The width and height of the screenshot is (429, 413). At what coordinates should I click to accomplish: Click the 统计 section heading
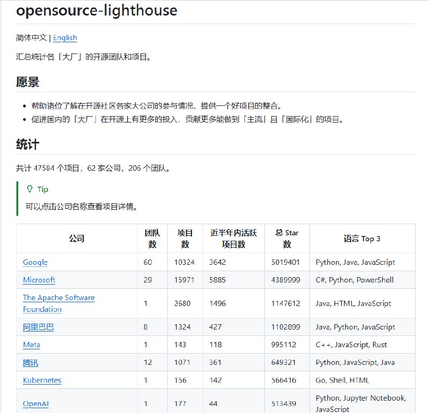26,144
